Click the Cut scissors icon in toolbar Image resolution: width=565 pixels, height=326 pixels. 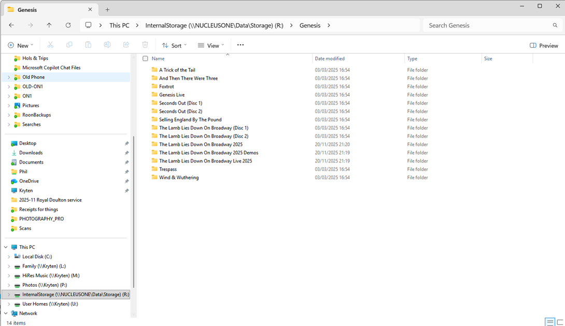pyautogui.click(x=50, y=45)
